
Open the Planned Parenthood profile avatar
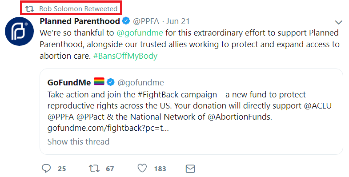20,32
